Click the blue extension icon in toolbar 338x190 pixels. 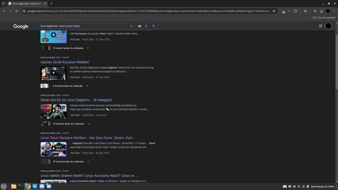[x=289, y=11]
